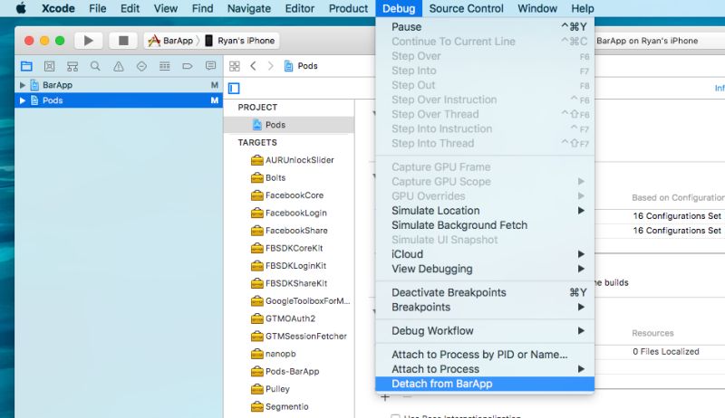Open the Breakpoint navigator icon

point(188,66)
